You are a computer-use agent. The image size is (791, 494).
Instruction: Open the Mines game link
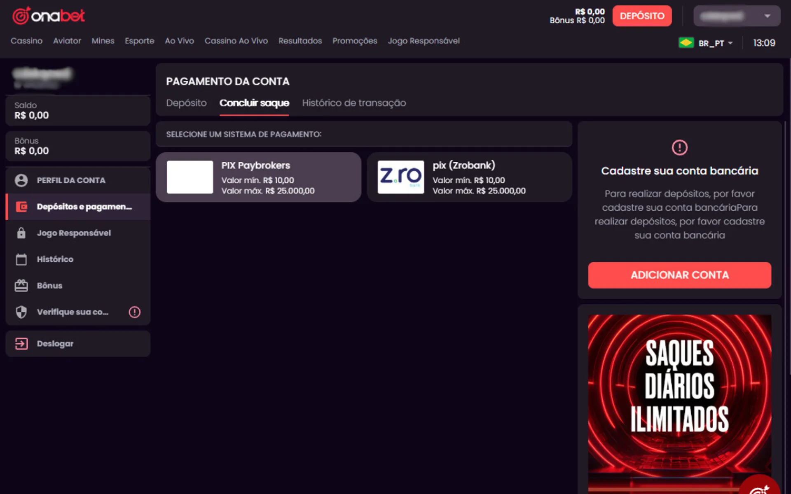click(103, 41)
